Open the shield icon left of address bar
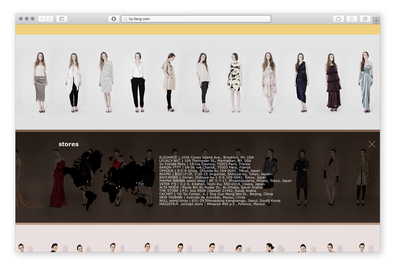The image size is (394, 265). pyautogui.click(x=114, y=19)
